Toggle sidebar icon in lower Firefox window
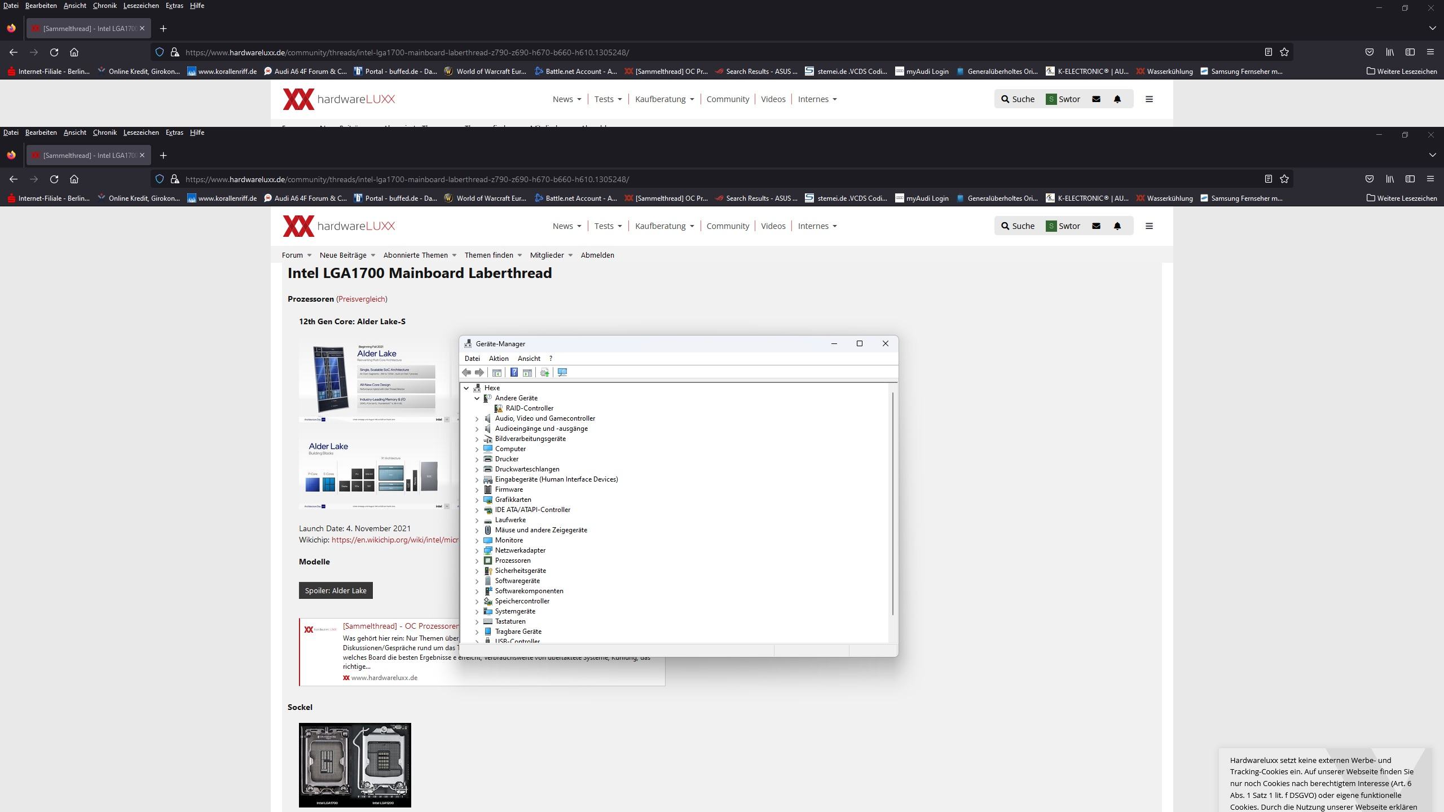 click(1410, 179)
